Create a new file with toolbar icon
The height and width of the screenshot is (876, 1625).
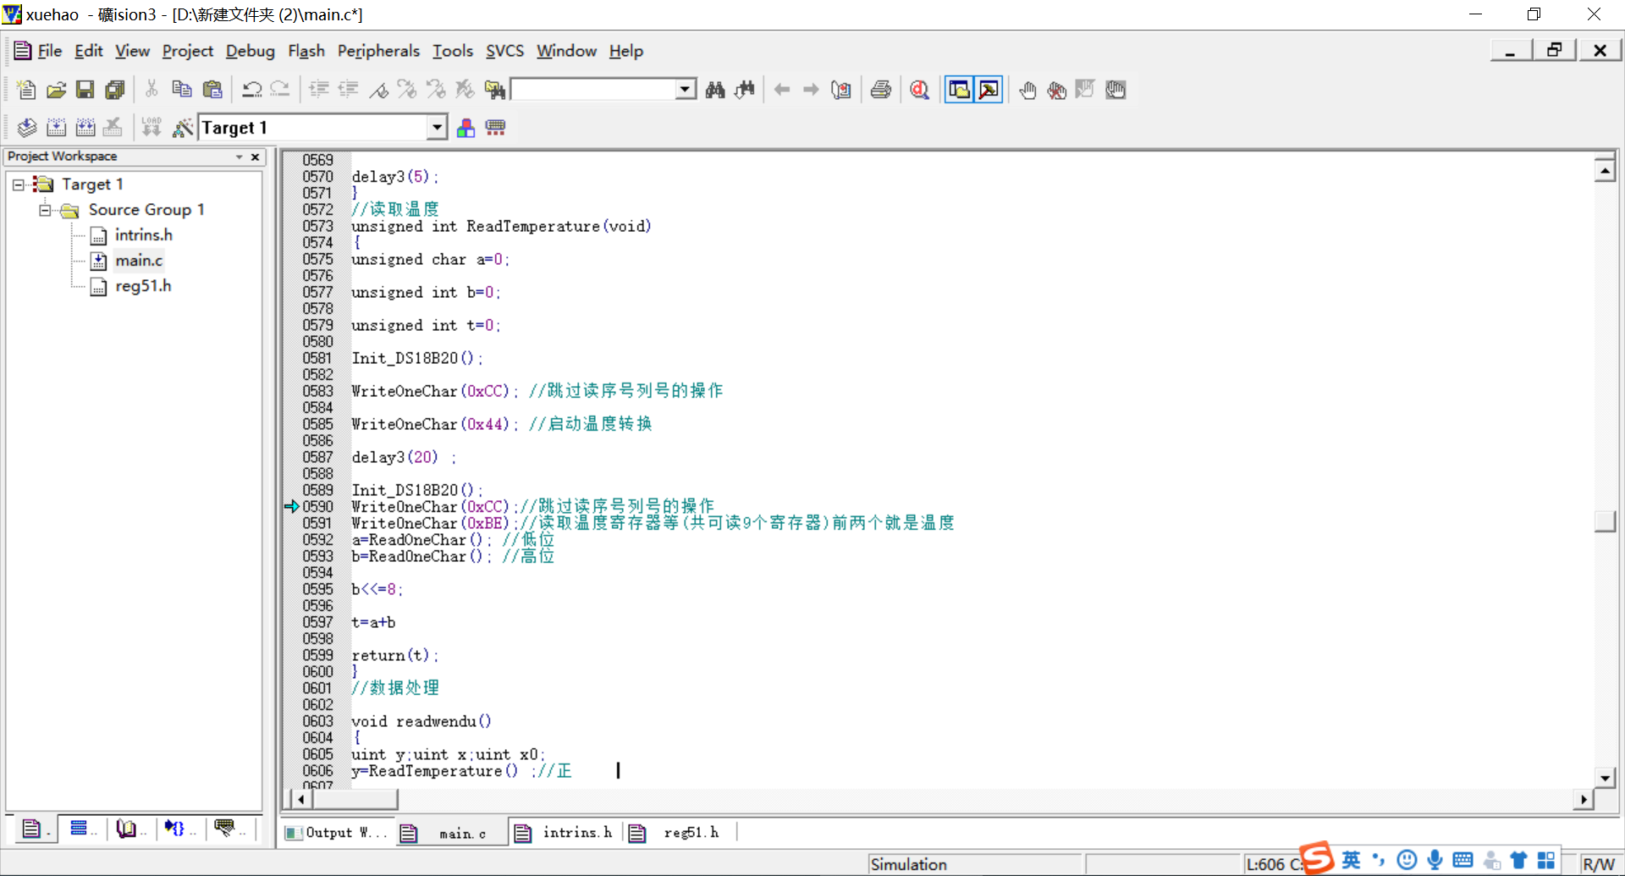(26, 90)
